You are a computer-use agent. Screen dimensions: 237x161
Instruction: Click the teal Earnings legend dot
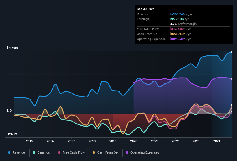[34, 152]
